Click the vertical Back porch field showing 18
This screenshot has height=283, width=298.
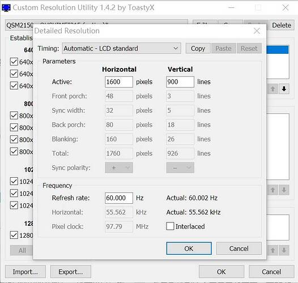180,125
